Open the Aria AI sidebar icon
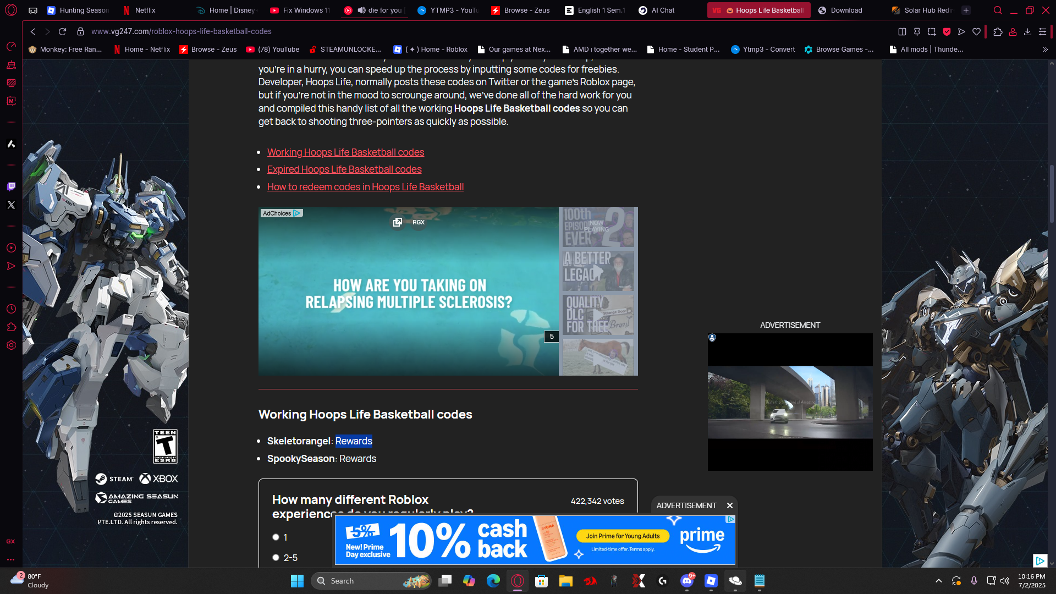 (11, 144)
